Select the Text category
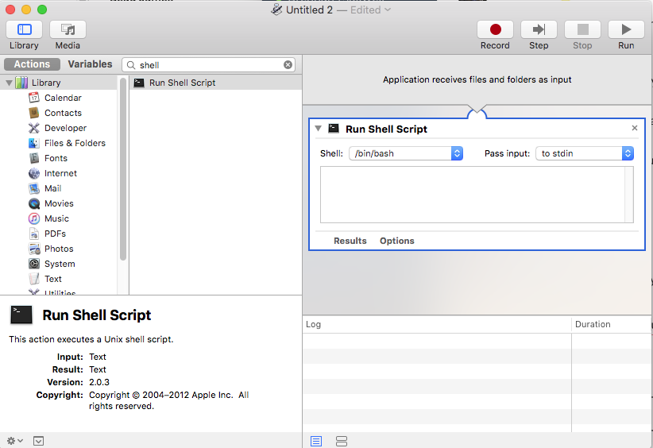653x448 pixels. tap(53, 279)
